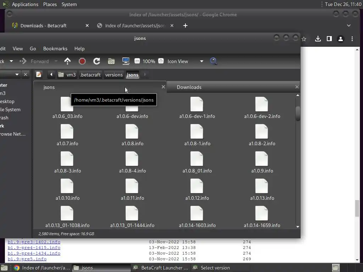Stop loading with red stop icon
363x272 pixels.
(82, 61)
